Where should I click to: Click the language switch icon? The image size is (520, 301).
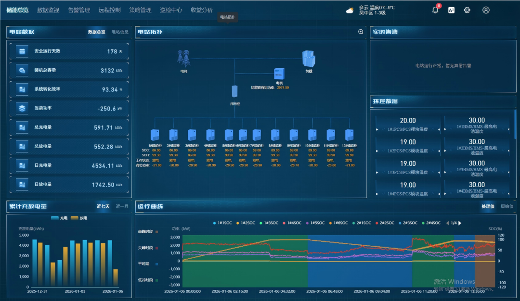coord(451,10)
